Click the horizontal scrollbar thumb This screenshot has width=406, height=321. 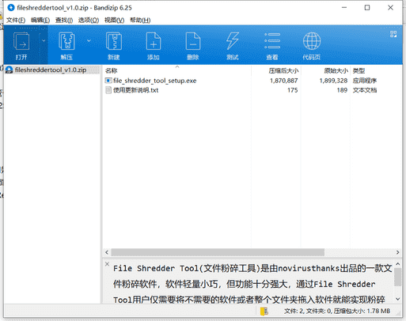[218, 252]
